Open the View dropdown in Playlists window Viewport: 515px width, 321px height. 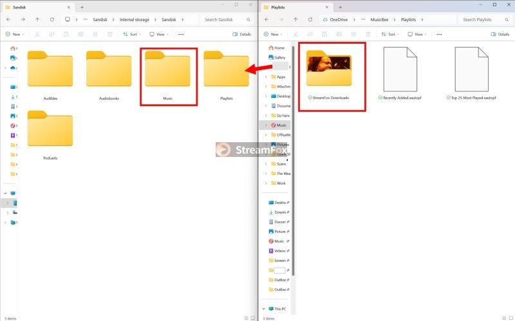click(417, 34)
